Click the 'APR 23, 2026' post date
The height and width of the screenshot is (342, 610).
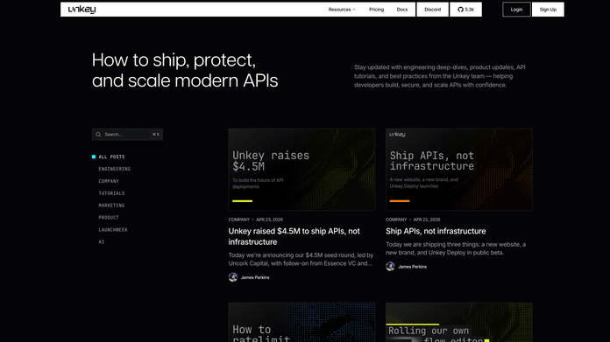click(x=269, y=220)
